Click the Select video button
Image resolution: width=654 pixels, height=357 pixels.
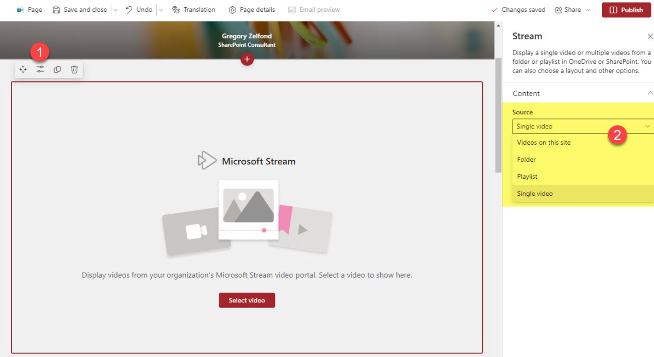[247, 300]
